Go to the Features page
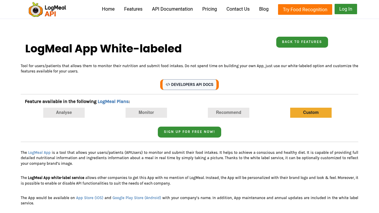Viewport: 379px width, 213px height. point(133,9)
